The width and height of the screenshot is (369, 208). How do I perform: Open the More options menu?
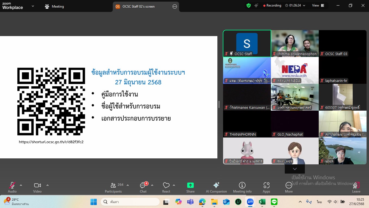(289, 187)
